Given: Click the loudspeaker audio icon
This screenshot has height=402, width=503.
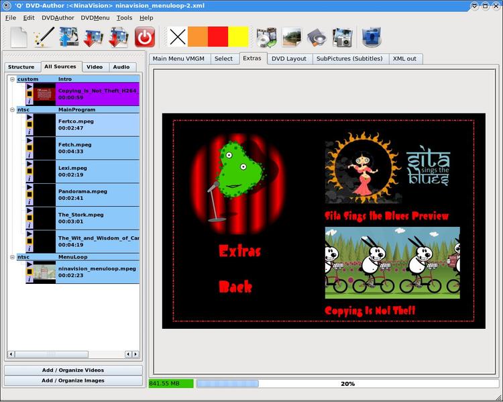Looking at the screenshot, I should (x=317, y=38).
